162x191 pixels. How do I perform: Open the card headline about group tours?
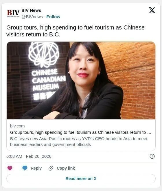click(x=81, y=132)
